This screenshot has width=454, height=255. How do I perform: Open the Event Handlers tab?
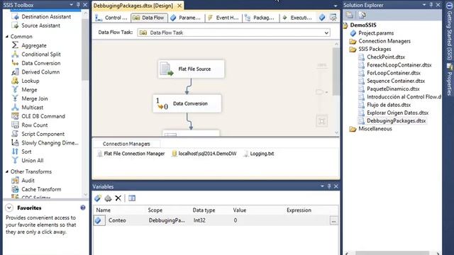(x=223, y=18)
